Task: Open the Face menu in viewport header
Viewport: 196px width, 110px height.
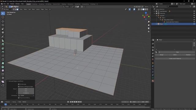Action: click(46, 9)
